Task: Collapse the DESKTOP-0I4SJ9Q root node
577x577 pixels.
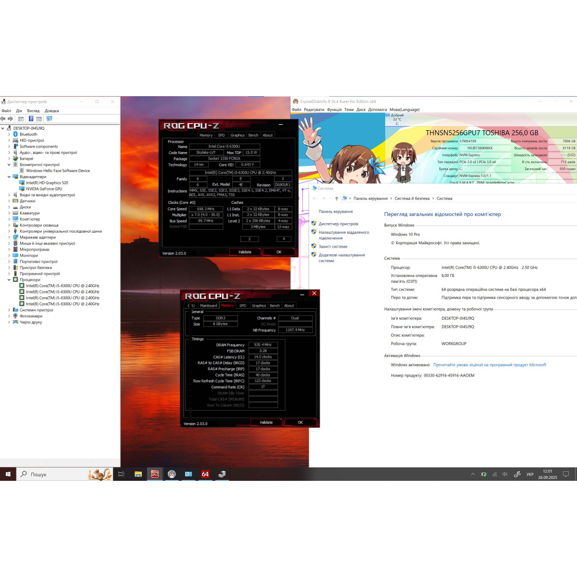Action: click(3, 128)
